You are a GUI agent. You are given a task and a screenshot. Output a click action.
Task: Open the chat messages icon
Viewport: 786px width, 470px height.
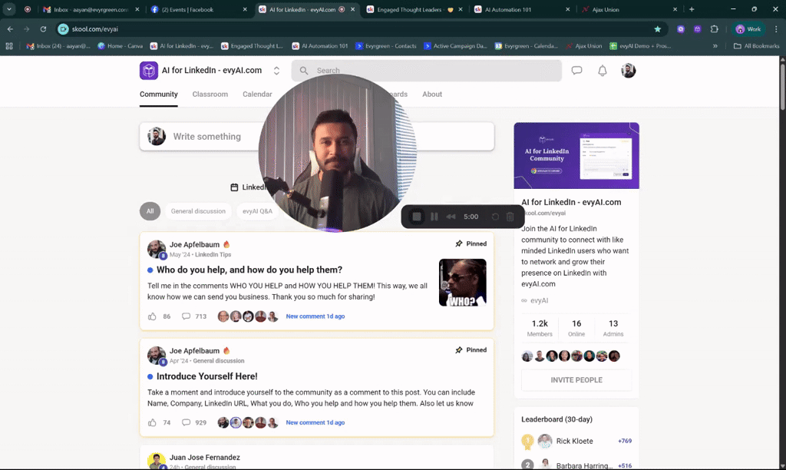(576, 70)
